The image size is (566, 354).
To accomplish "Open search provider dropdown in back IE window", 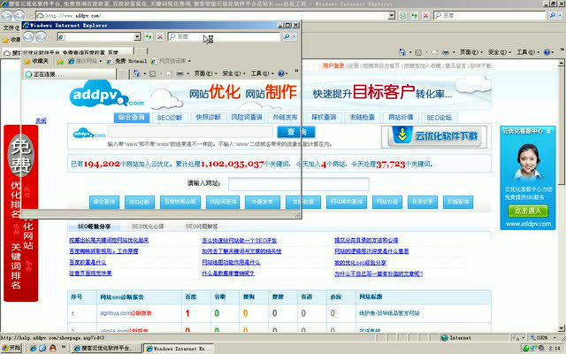I will click(x=561, y=16).
